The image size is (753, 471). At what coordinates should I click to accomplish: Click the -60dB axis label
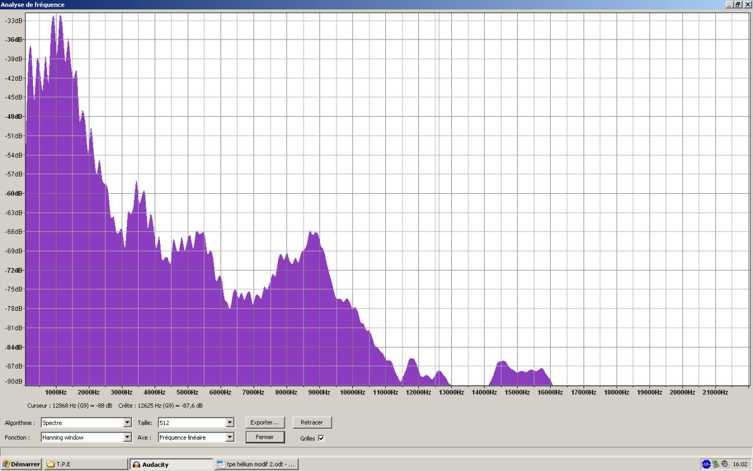15,193
